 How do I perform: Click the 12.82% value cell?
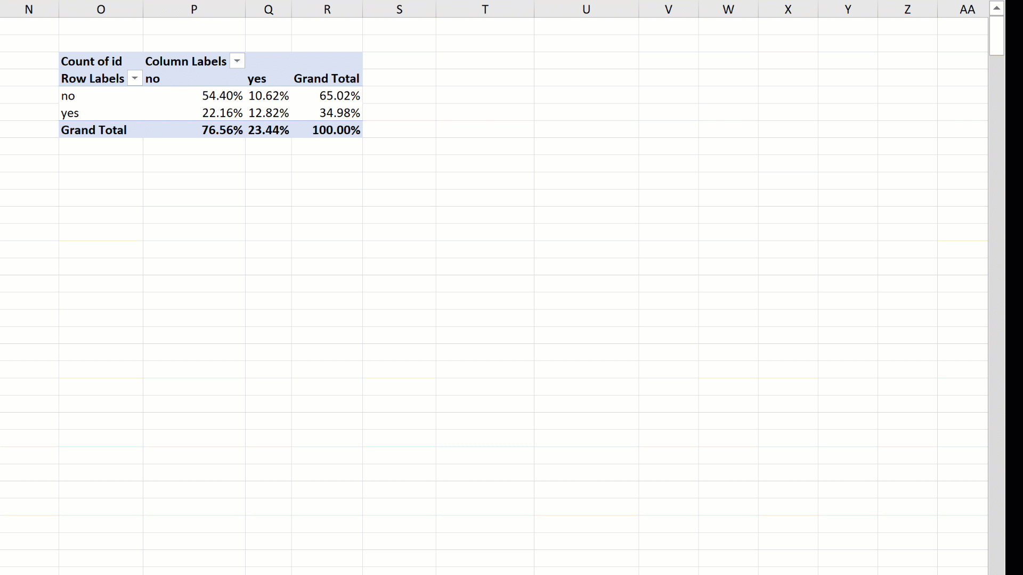pyautogui.click(x=269, y=113)
